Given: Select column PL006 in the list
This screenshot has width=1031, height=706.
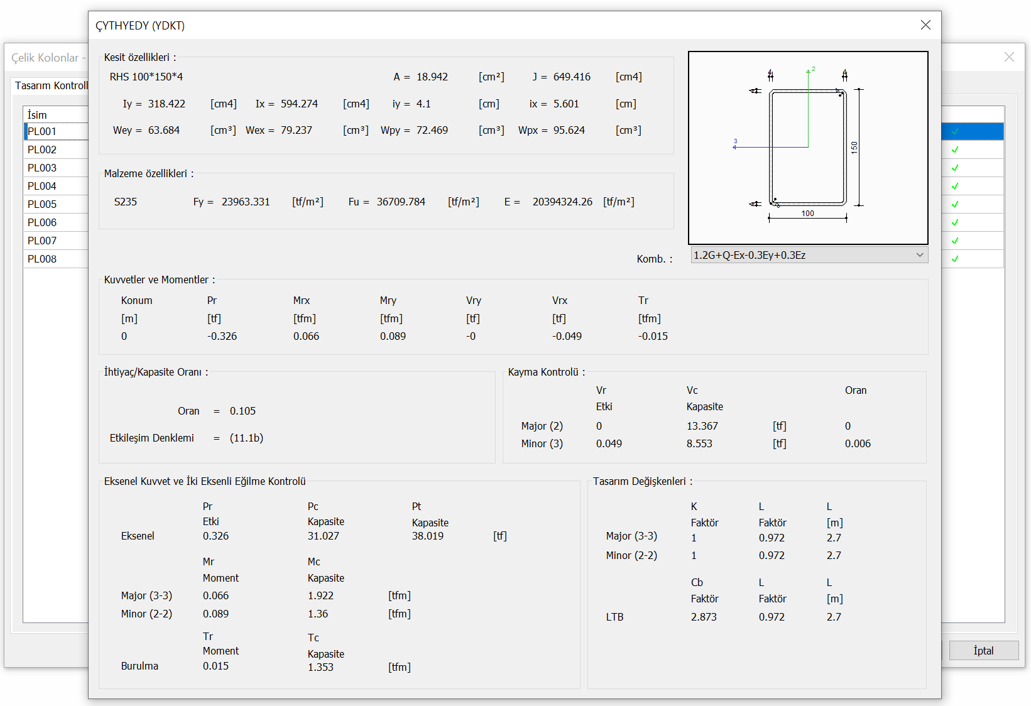Looking at the screenshot, I should 42,222.
